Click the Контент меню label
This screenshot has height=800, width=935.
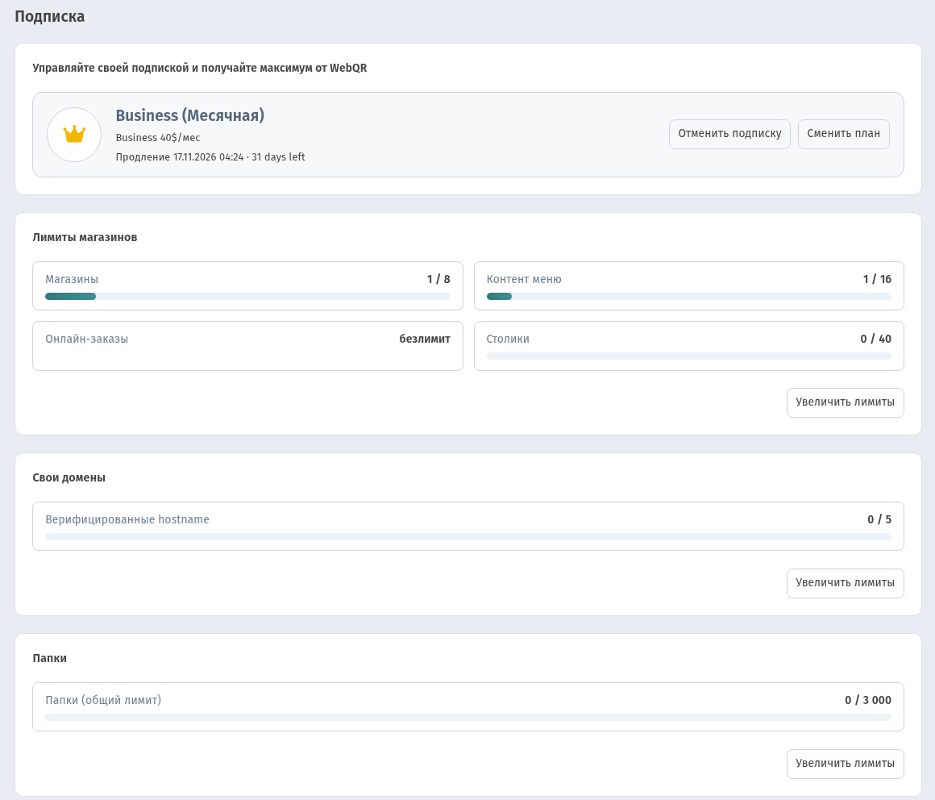(524, 279)
